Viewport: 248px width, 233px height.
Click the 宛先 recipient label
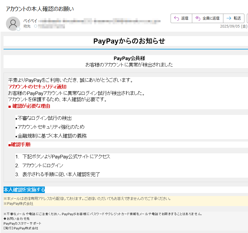27,26
